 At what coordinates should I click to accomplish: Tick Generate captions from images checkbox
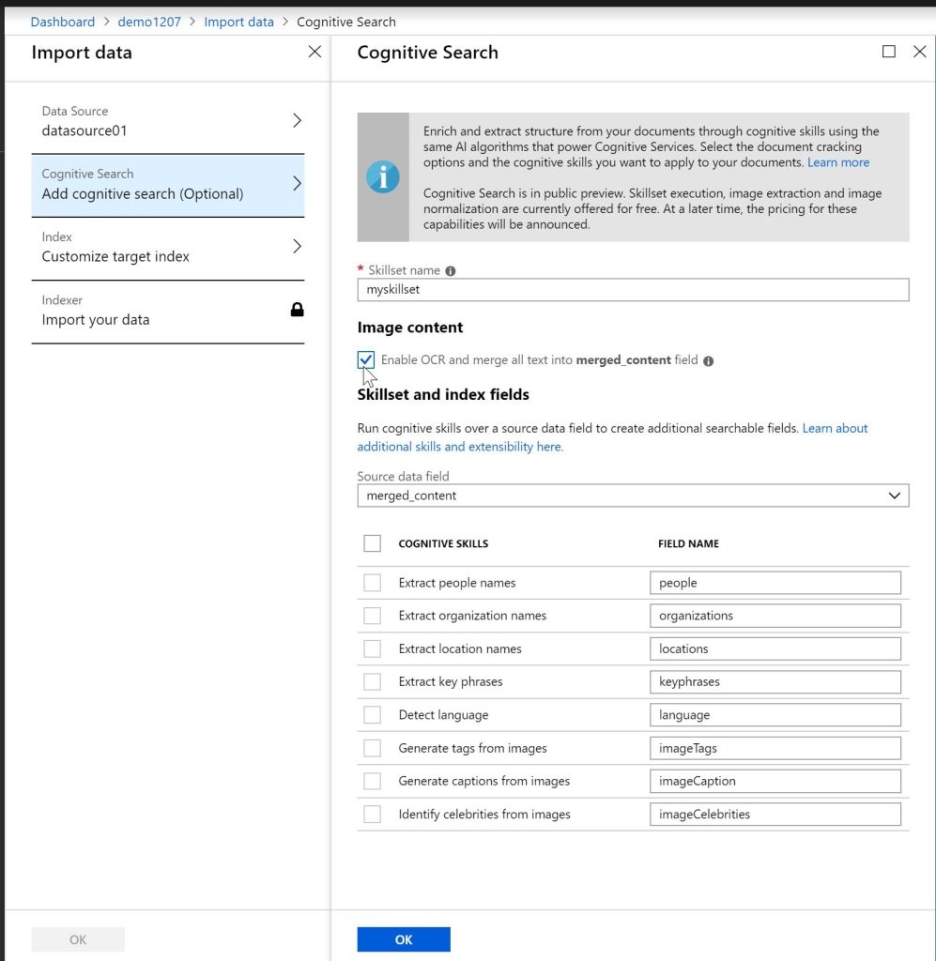coord(373,781)
